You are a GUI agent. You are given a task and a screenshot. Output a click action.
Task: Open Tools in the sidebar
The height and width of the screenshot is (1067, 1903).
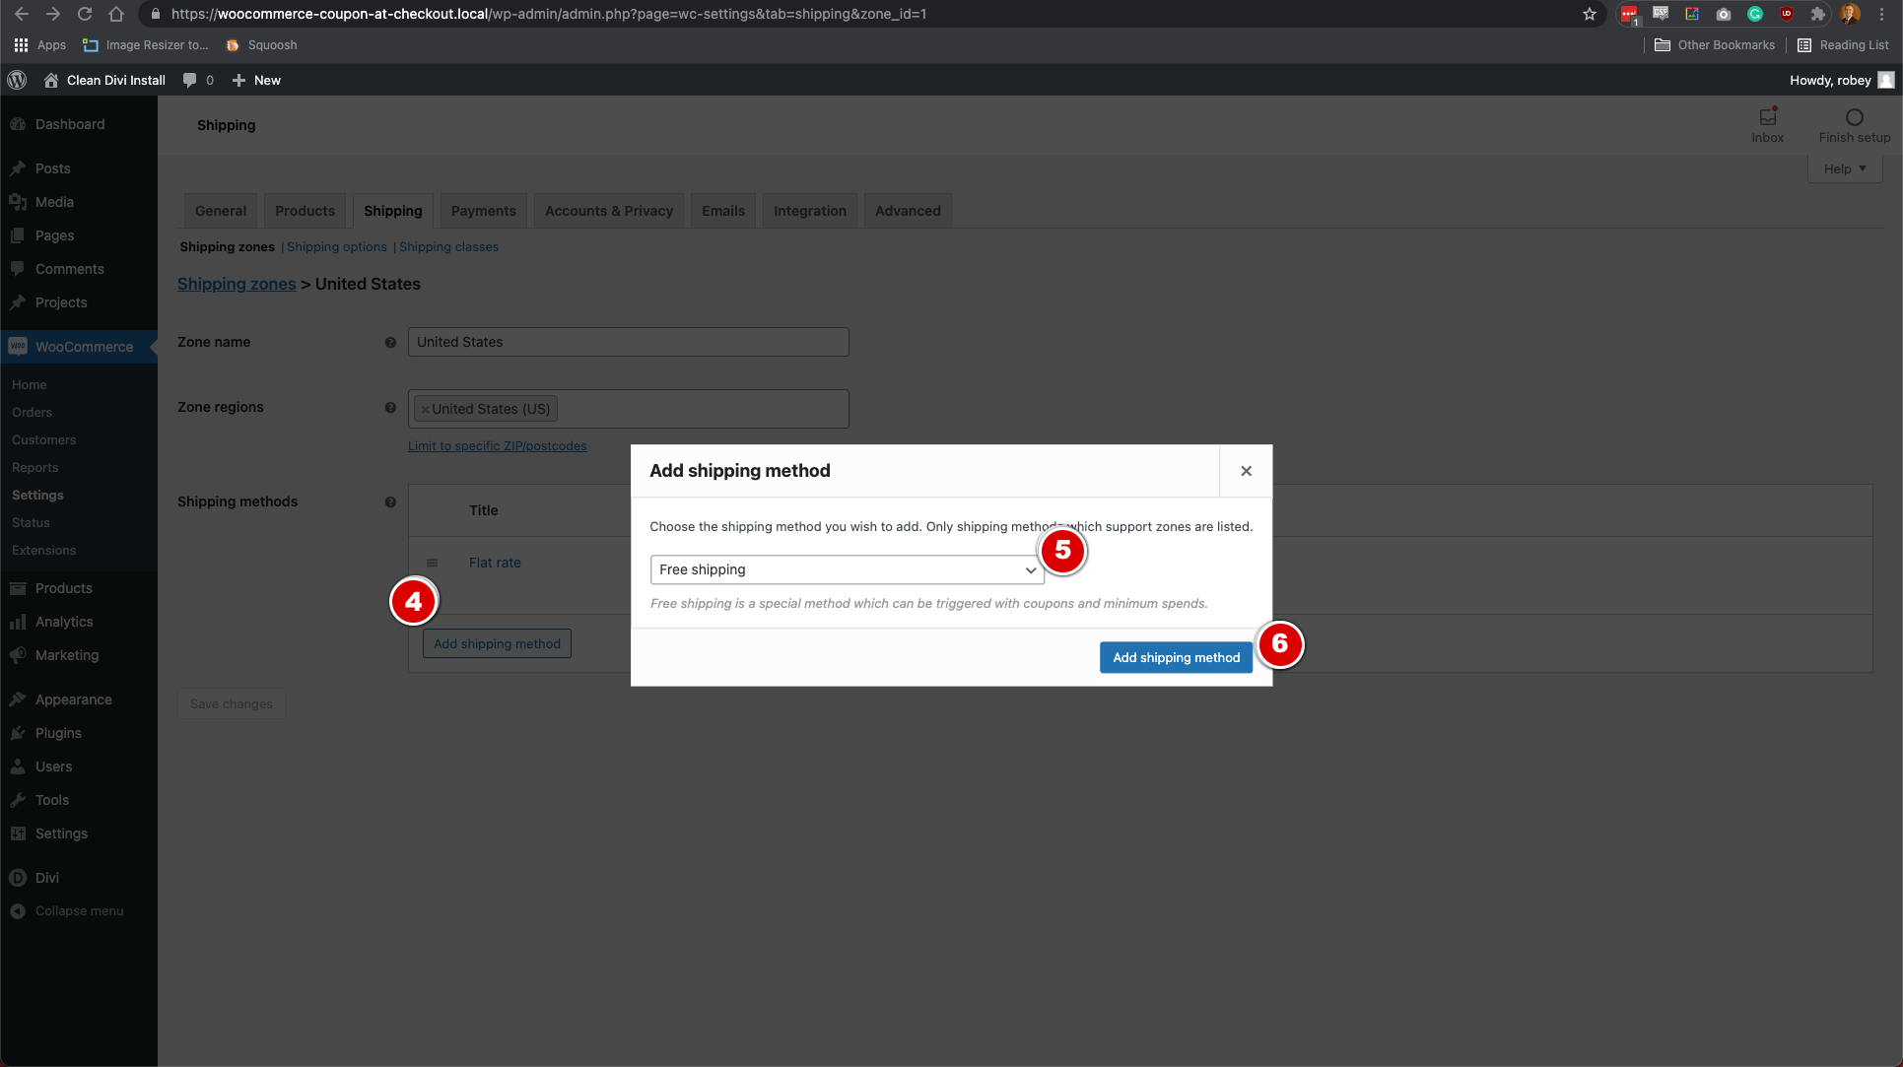click(52, 800)
